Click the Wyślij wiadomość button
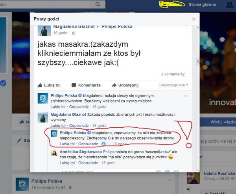The image size is (236, 194). point(218,122)
